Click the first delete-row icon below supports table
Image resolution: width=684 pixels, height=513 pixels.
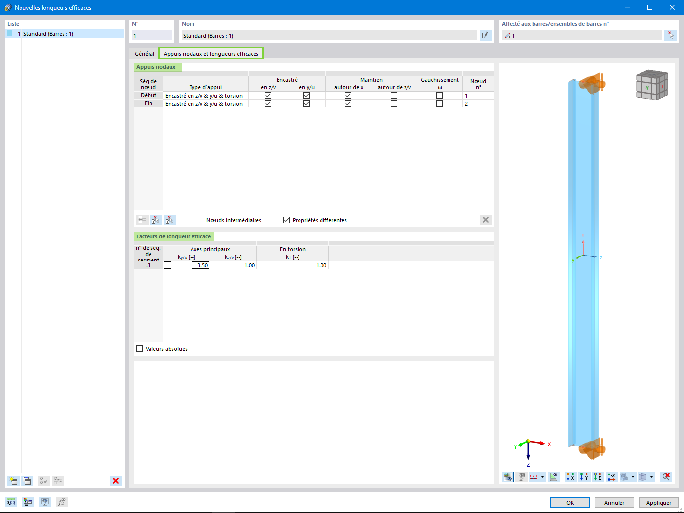pos(156,220)
